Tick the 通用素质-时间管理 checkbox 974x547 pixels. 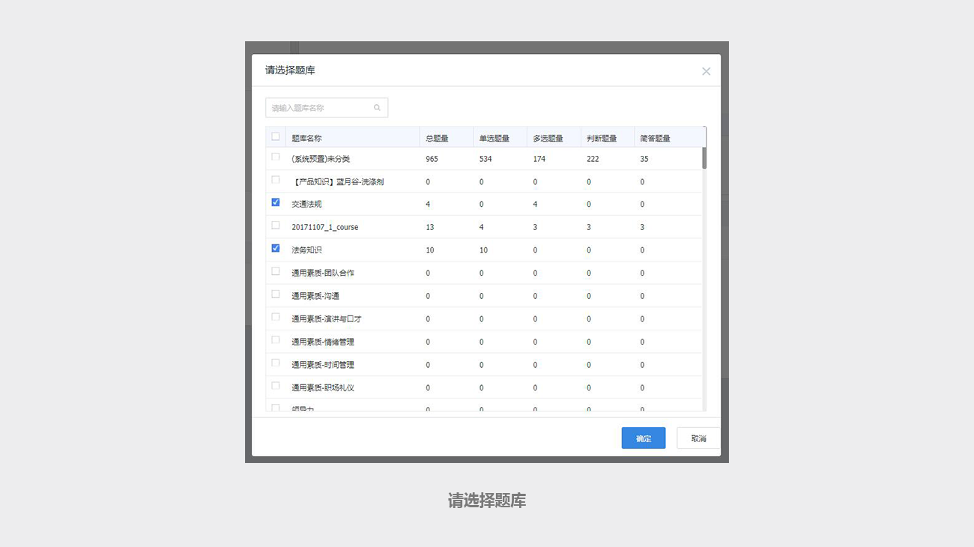click(276, 363)
